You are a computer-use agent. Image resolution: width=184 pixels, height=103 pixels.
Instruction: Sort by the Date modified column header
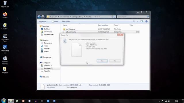[103, 25]
